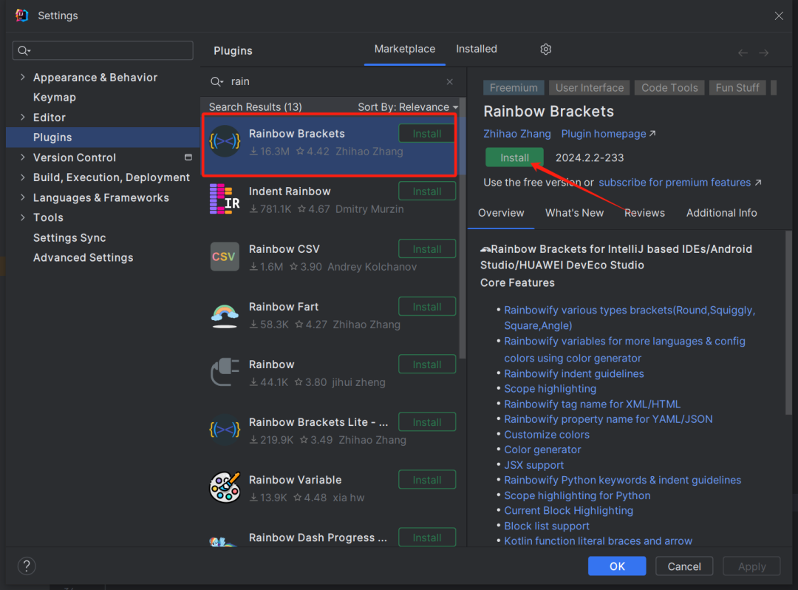Open the Sort By Relevance dropdown
Viewport: 798px width, 590px height.
click(408, 107)
